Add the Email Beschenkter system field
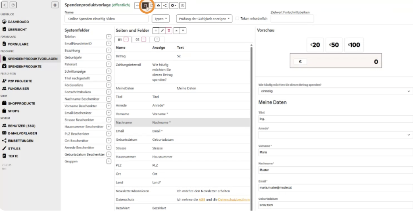 coord(108,113)
